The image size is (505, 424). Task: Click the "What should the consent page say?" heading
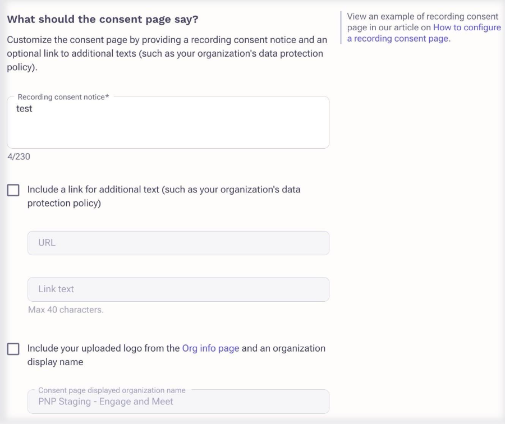tap(102, 19)
